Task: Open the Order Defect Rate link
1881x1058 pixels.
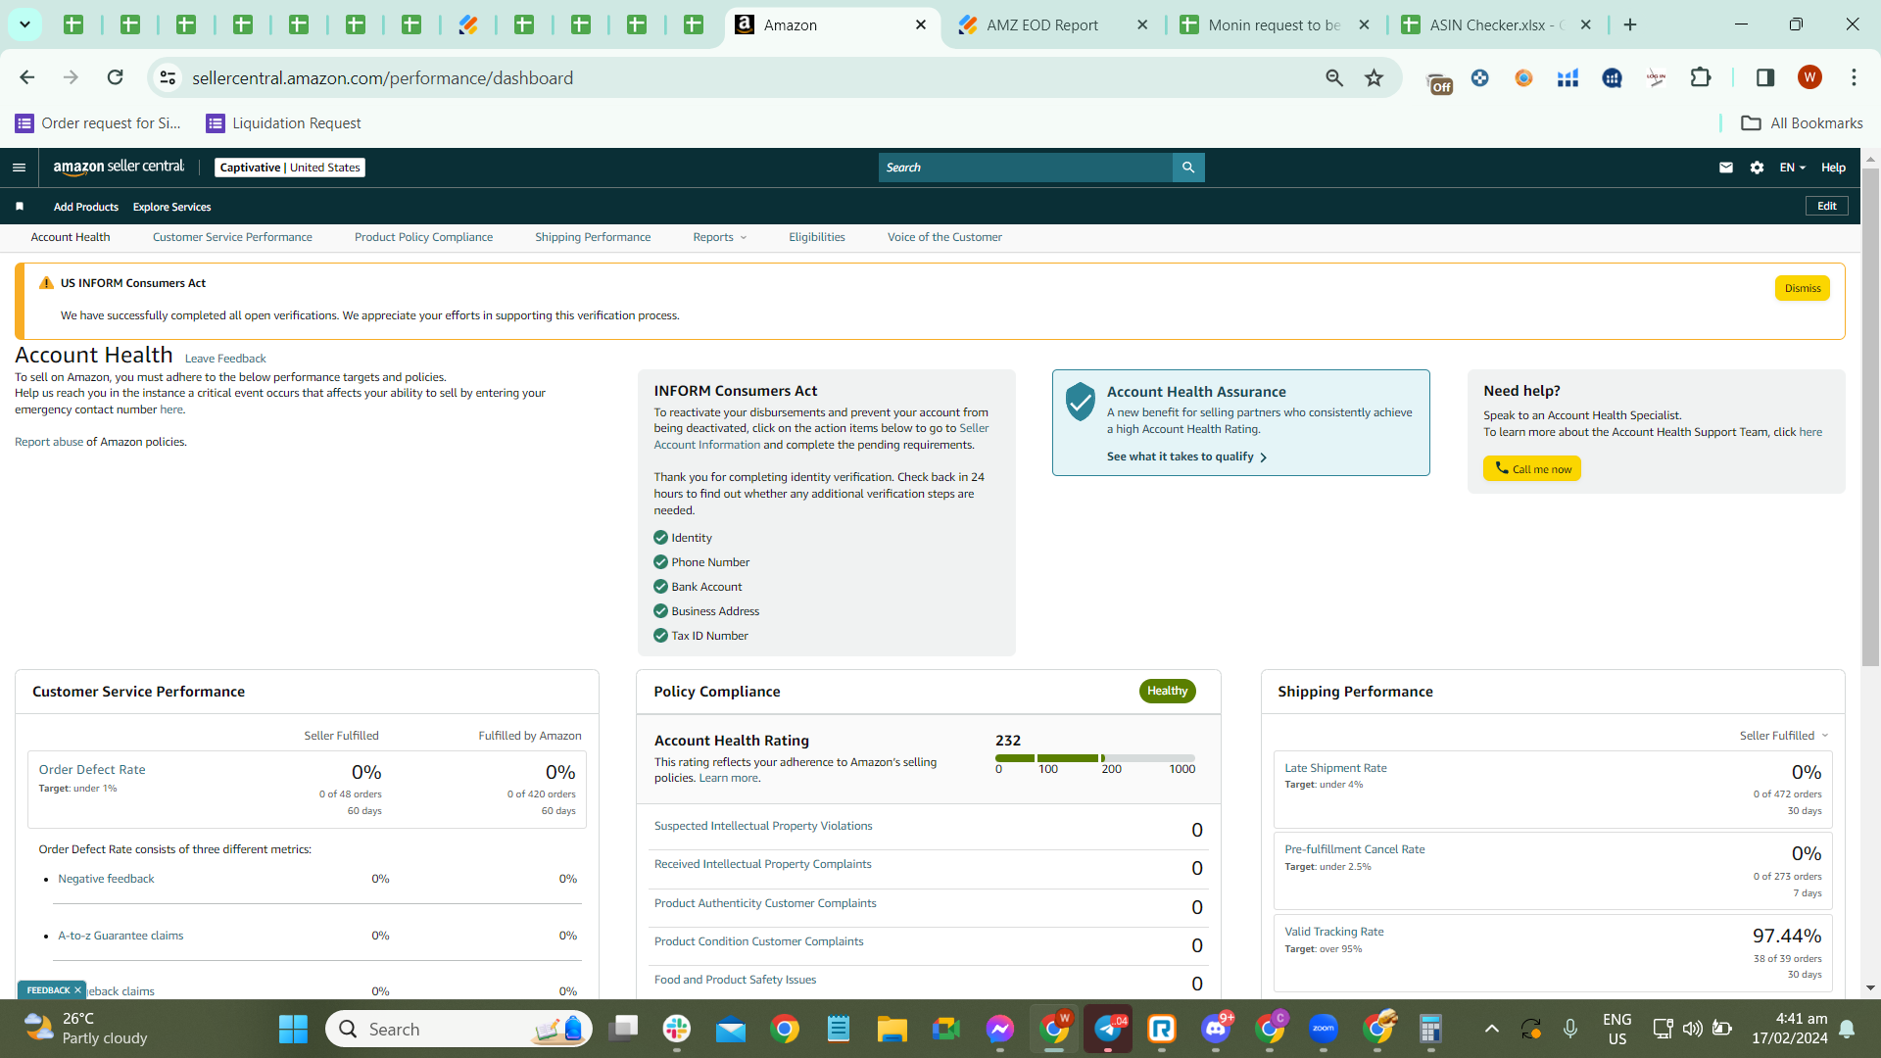Action: [x=92, y=770]
